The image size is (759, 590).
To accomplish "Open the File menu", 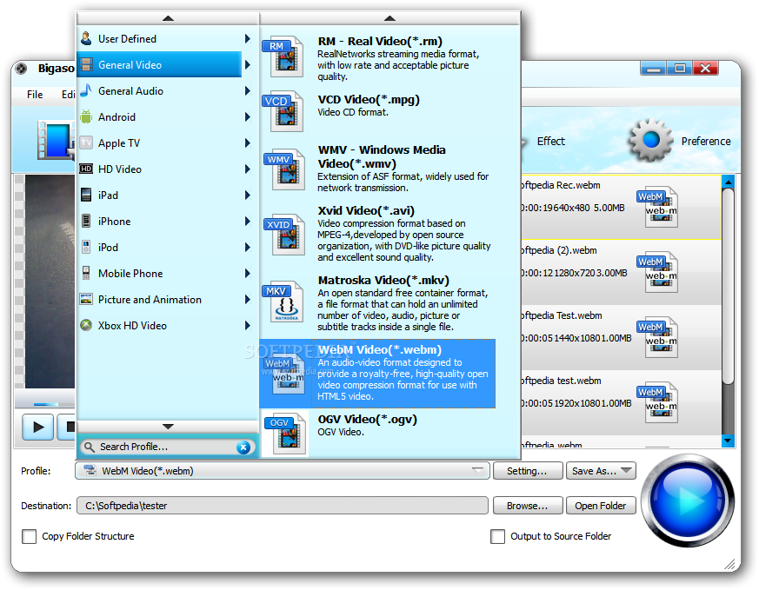I will point(35,95).
